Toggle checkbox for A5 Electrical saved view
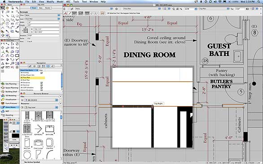 (41, 85)
